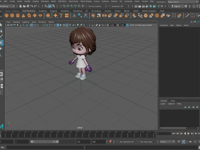Open the No Anim Layer dropdown
200x150 pixels.
[147, 142]
